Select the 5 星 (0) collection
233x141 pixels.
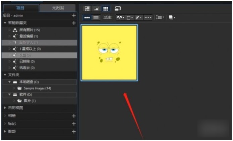click(x=39, y=55)
